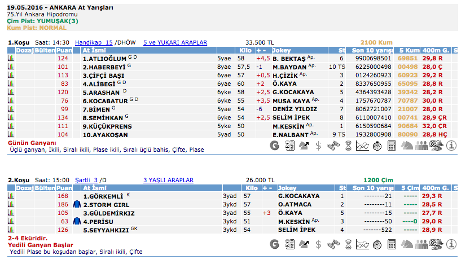Screen dimensions: 470x264
Task: Select jockey G.KOCAKAYA in race 2
Action: click(x=298, y=196)
